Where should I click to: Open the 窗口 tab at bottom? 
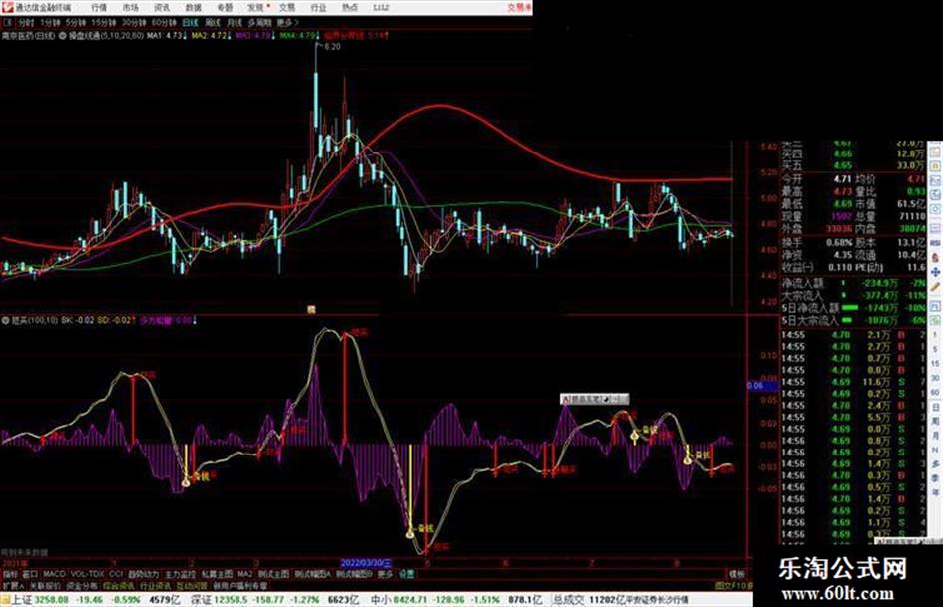coord(30,574)
